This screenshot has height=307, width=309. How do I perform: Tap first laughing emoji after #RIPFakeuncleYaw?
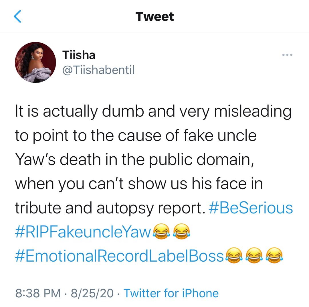pos(161,231)
